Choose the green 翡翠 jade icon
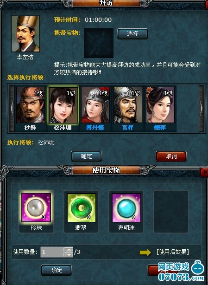The width and height of the screenshot is (208, 285). [x=81, y=207]
